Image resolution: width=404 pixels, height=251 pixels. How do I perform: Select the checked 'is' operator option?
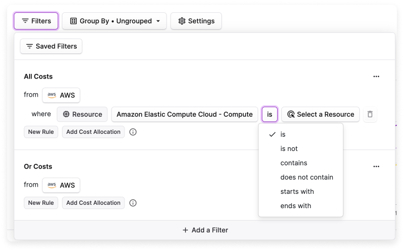300,134
